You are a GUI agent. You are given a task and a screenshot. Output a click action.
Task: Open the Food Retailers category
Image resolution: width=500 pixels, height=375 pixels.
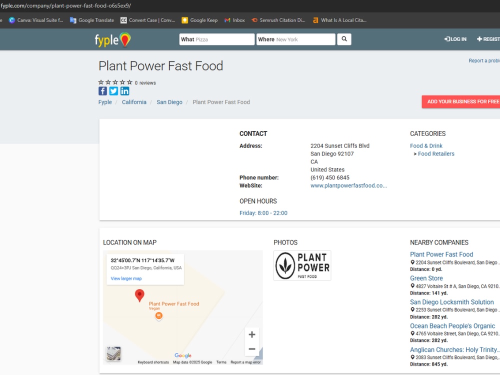[x=436, y=153]
